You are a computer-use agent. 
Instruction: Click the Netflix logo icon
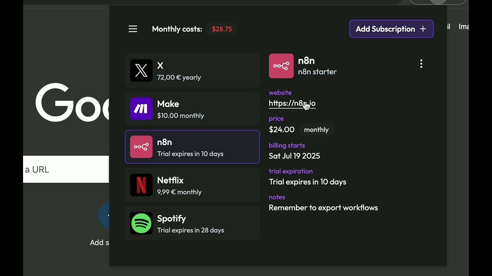(141, 185)
